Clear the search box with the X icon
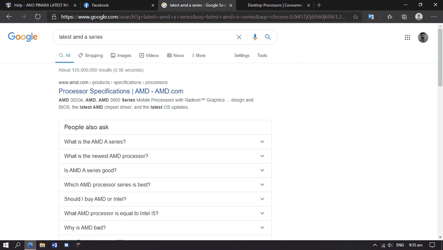The height and width of the screenshot is (250, 443). coord(239,37)
